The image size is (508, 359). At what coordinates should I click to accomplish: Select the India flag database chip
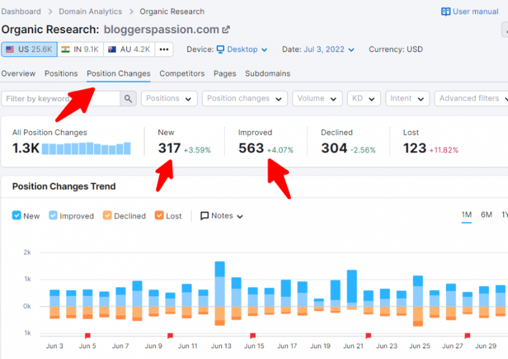[80, 49]
